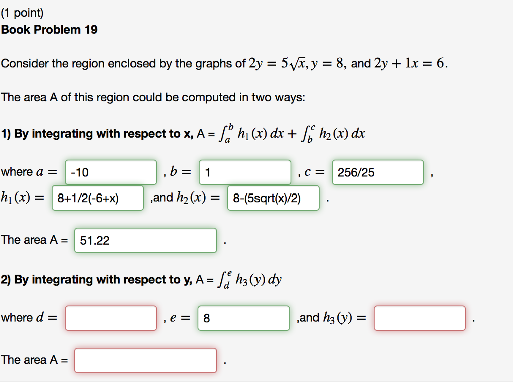513x389 pixels.
Task: Select the area field showing 51.22
Action: (145, 240)
